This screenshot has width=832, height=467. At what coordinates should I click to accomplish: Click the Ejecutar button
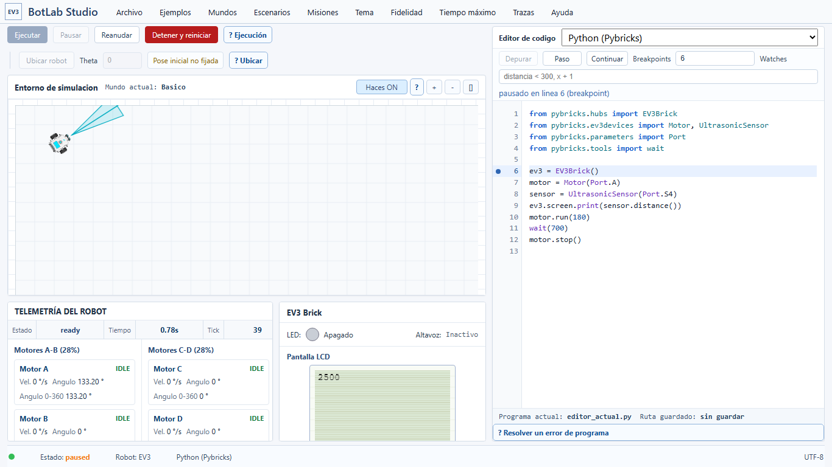click(x=27, y=35)
